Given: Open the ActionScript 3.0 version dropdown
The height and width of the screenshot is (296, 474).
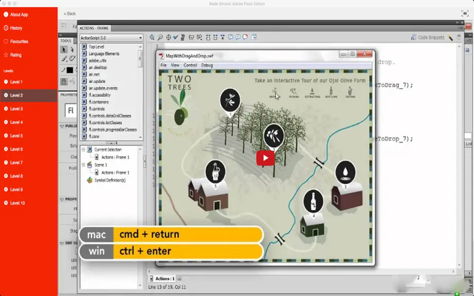Looking at the screenshot, I should point(111,38).
